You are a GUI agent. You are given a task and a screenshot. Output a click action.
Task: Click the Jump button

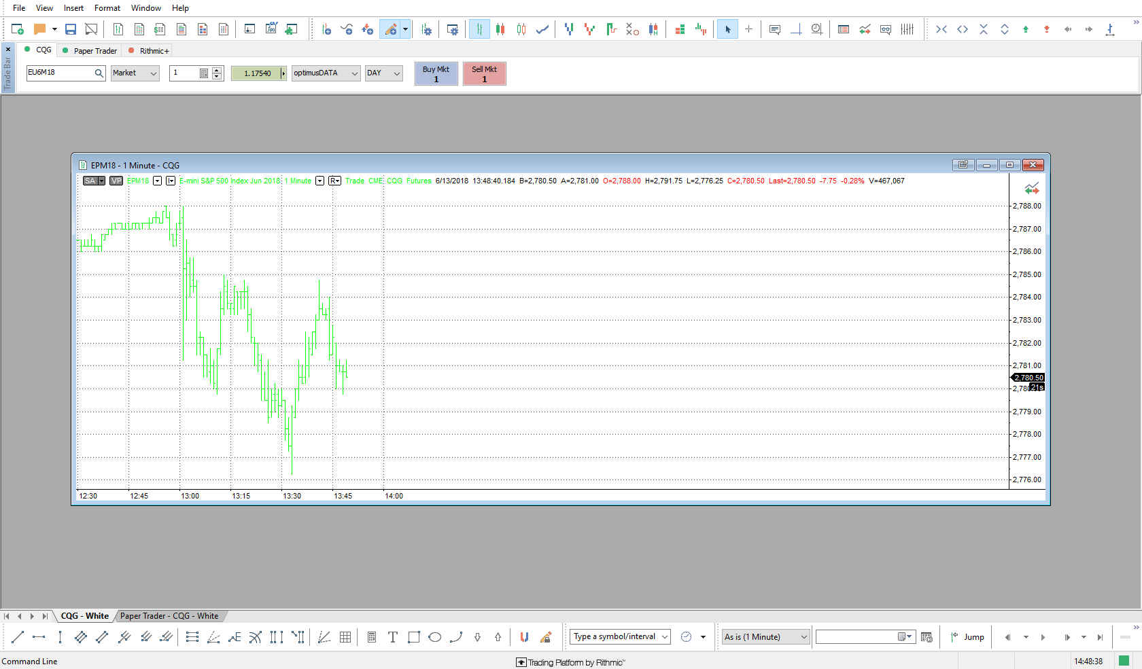pos(967,637)
